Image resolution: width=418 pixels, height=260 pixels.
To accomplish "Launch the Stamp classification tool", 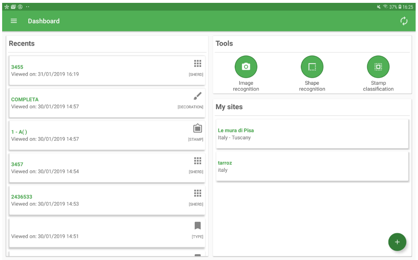I will tap(378, 67).
